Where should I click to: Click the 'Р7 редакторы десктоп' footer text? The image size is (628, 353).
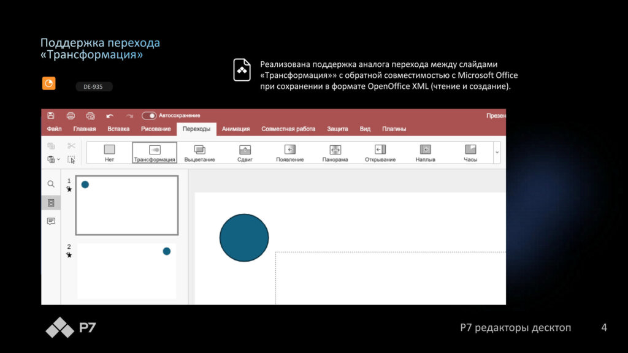tap(515, 327)
